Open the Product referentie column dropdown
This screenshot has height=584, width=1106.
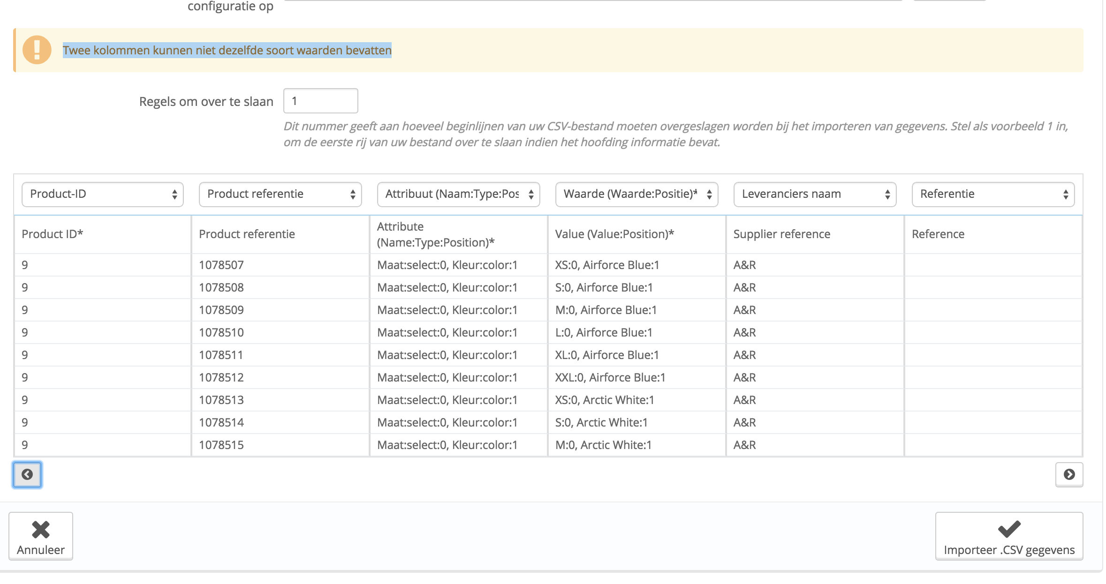[x=280, y=194]
